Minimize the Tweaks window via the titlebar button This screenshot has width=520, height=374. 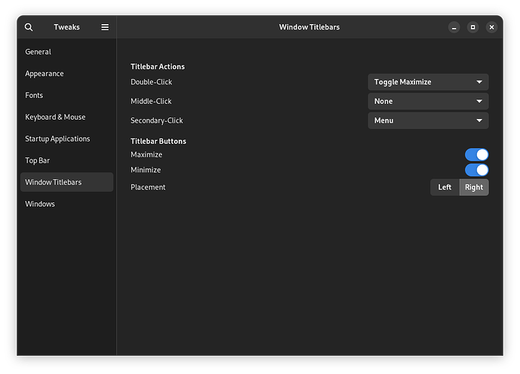click(454, 27)
